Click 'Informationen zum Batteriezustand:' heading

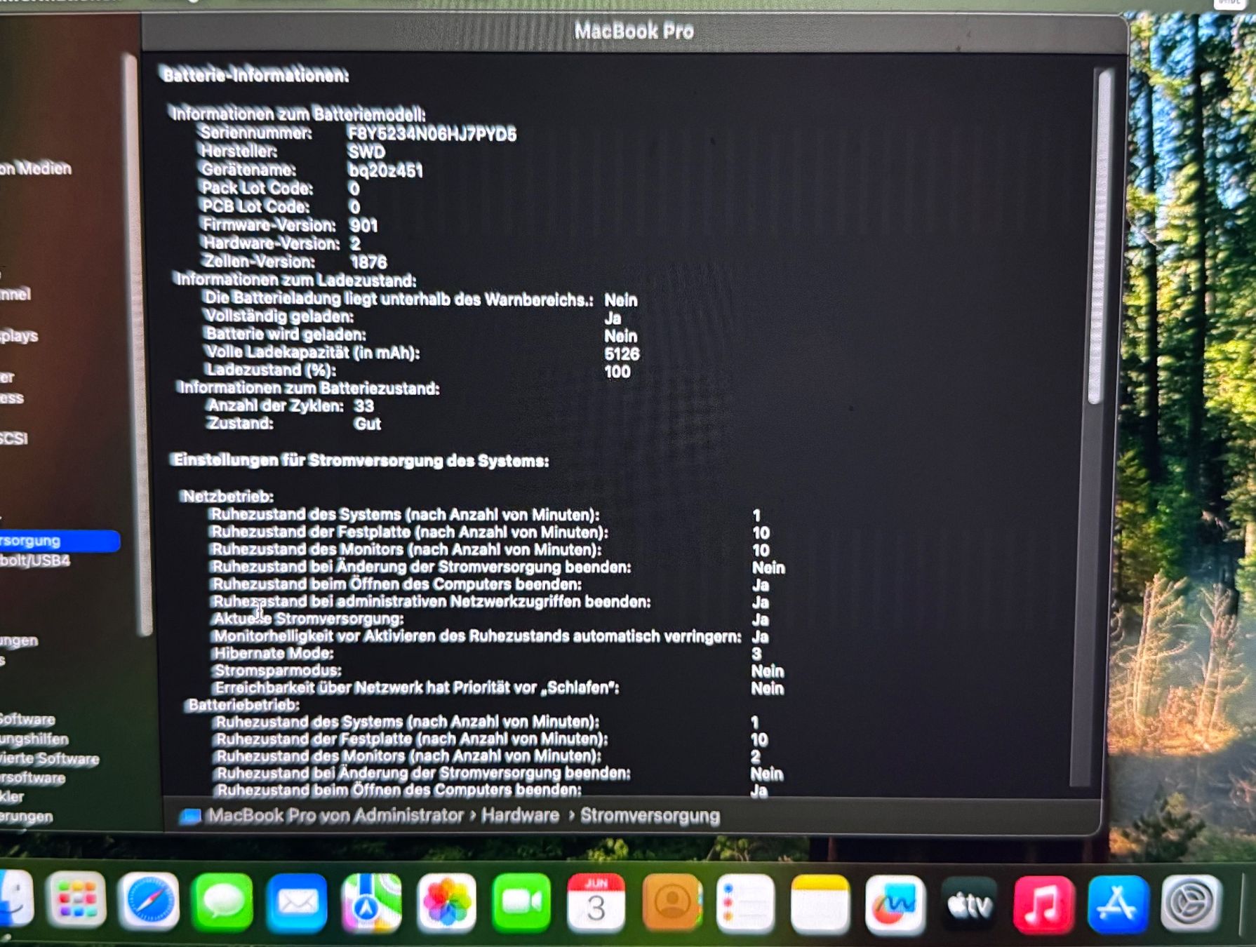pos(308,388)
